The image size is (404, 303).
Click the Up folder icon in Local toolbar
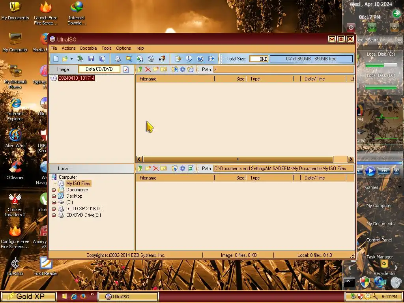tap(140, 168)
